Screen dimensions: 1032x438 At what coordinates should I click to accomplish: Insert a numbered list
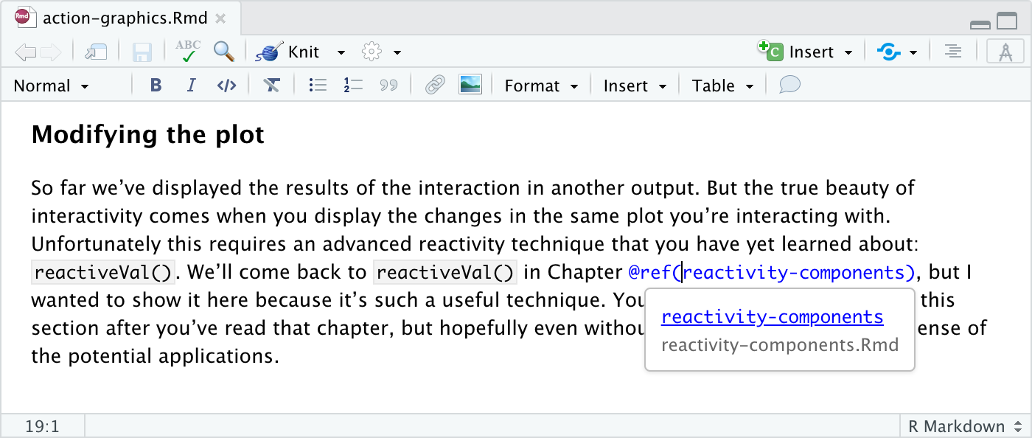[x=353, y=86]
